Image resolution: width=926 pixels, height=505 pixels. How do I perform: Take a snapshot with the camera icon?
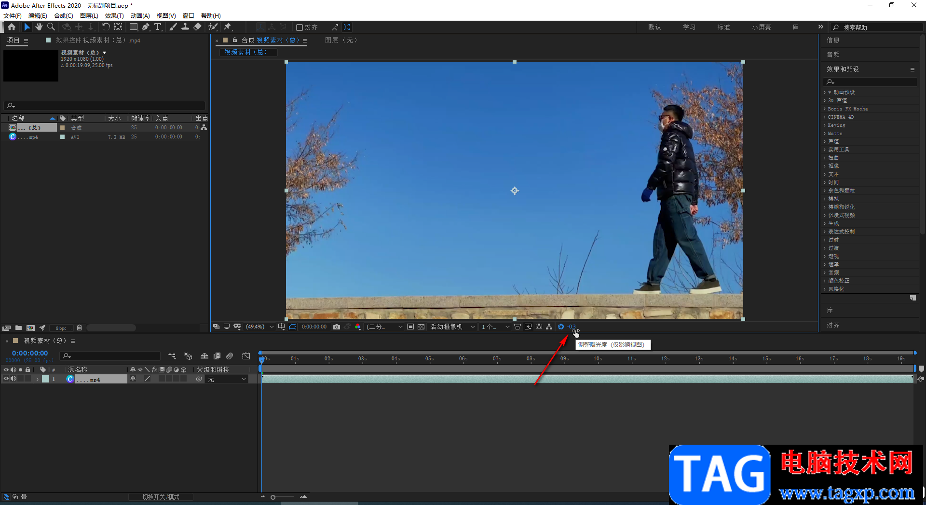point(337,327)
